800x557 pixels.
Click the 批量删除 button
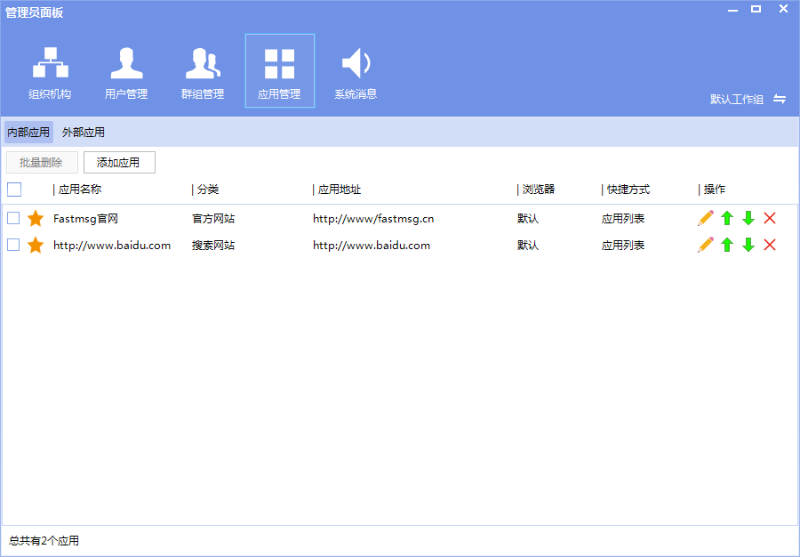[42, 162]
